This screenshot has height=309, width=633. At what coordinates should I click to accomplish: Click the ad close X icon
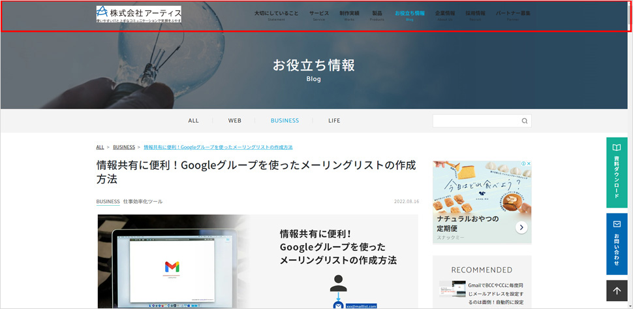tap(529, 163)
